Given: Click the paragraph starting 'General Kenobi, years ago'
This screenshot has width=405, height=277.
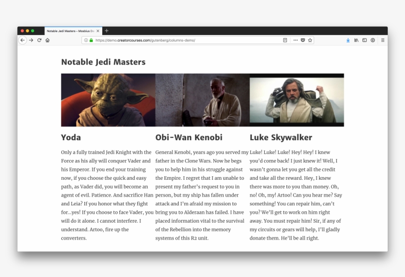Looking at the screenshot, I should tap(202, 195).
